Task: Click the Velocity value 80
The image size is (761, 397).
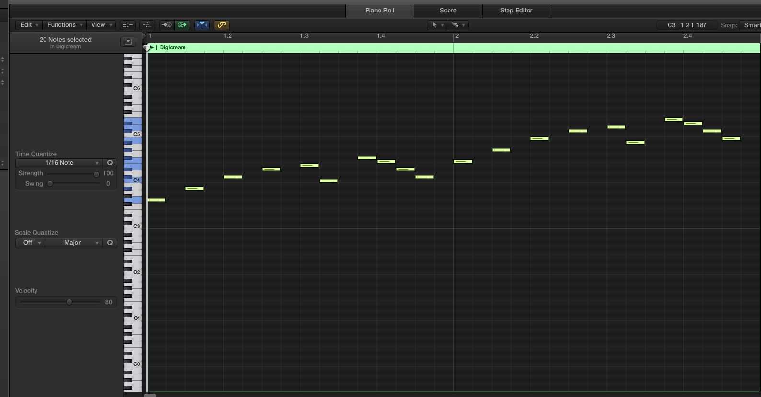Action: 109,302
